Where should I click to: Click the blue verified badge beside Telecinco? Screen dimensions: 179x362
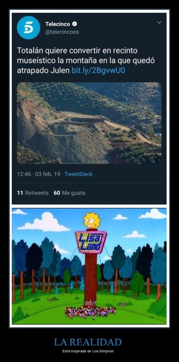75,23
